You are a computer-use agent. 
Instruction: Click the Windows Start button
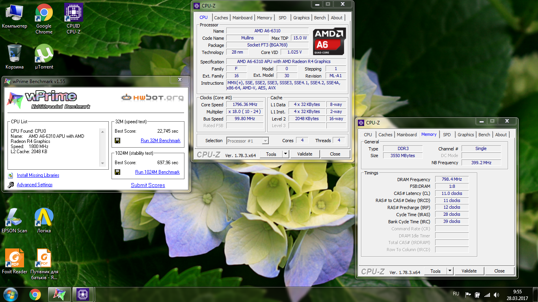coord(11,295)
